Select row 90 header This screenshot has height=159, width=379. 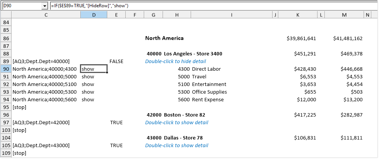point(6,69)
